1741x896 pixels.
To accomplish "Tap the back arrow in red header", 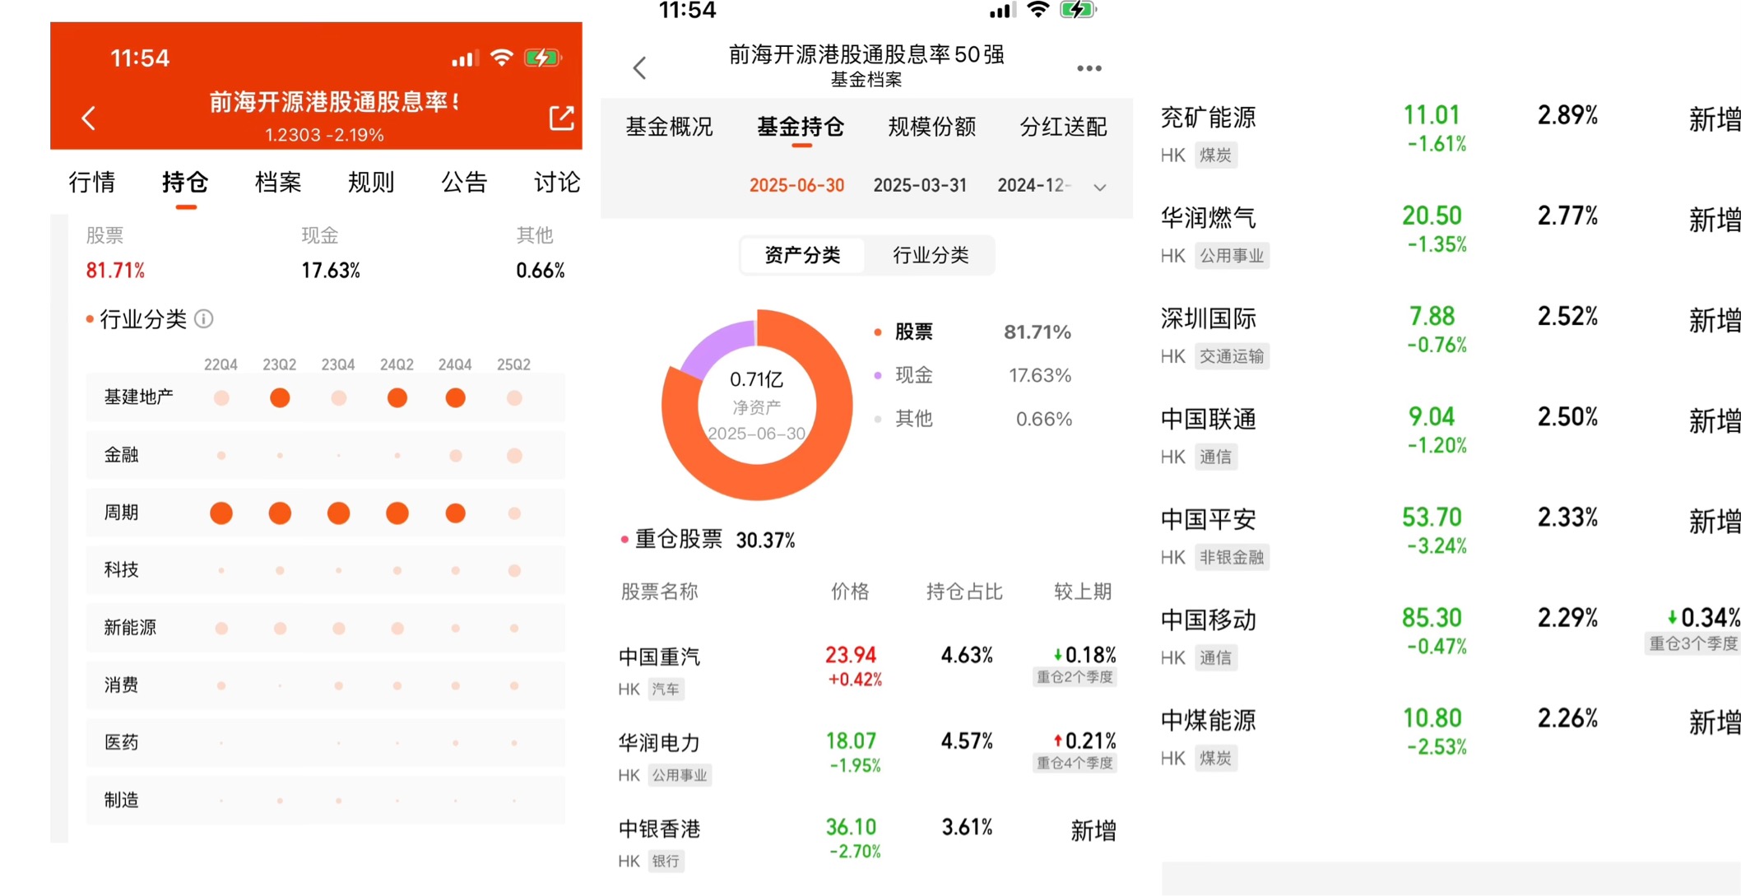I will point(89,118).
